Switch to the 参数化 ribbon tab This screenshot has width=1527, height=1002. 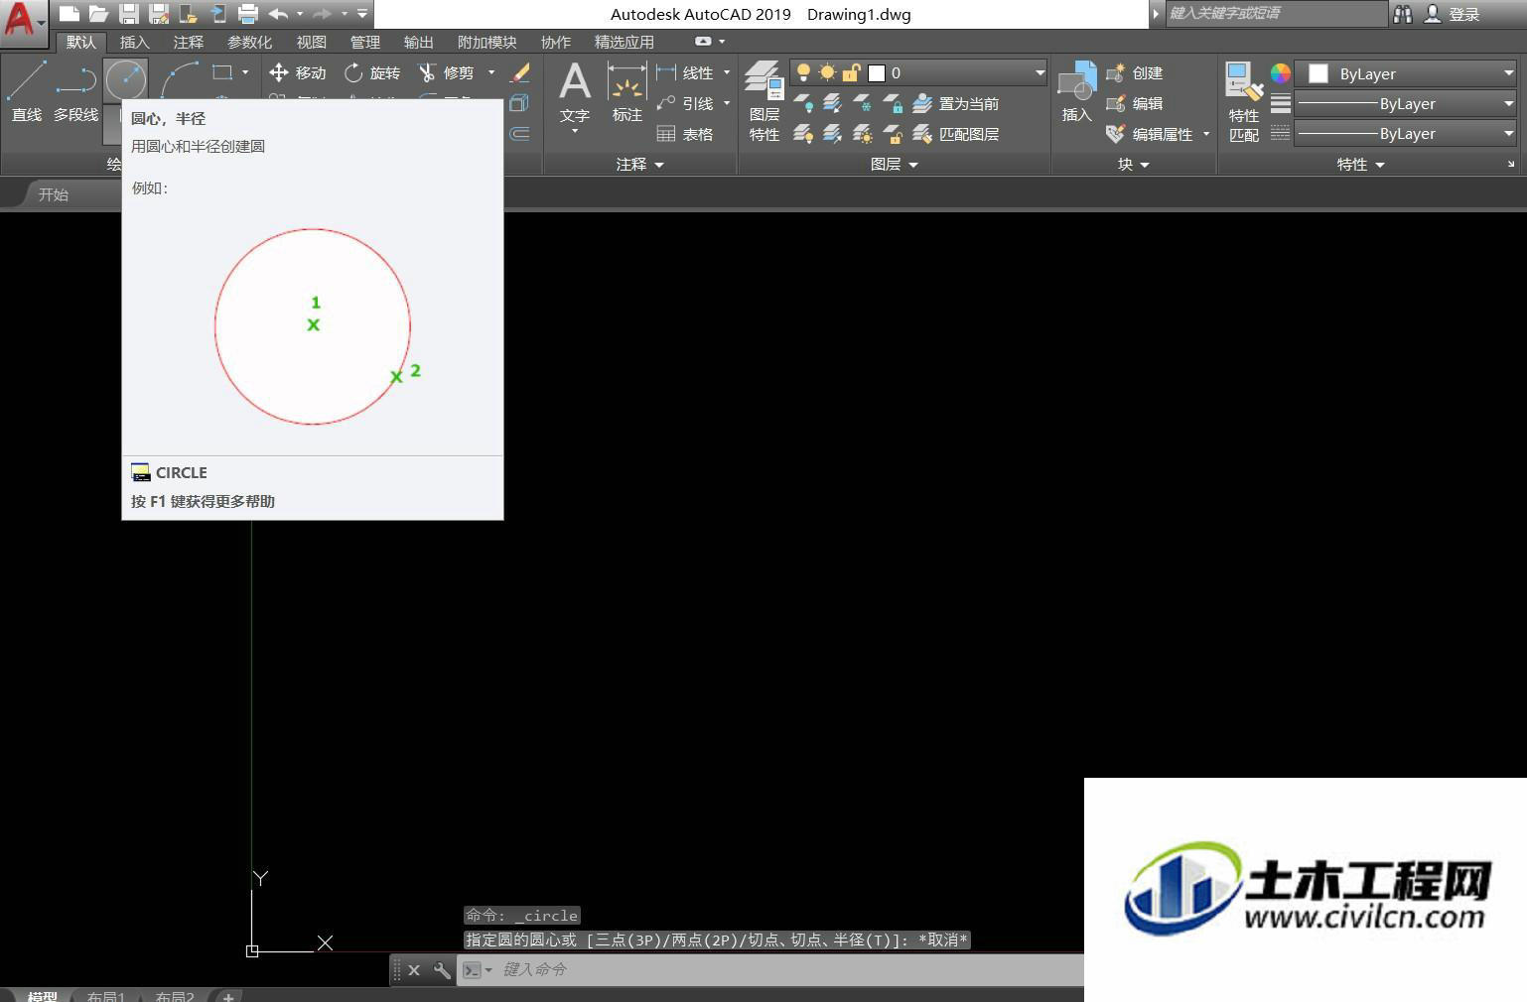249,42
